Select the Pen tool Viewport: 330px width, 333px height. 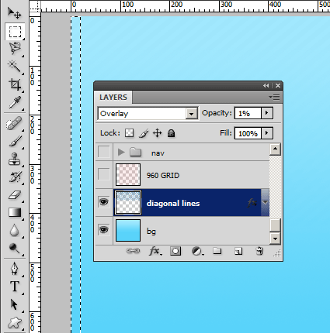[14, 269]
